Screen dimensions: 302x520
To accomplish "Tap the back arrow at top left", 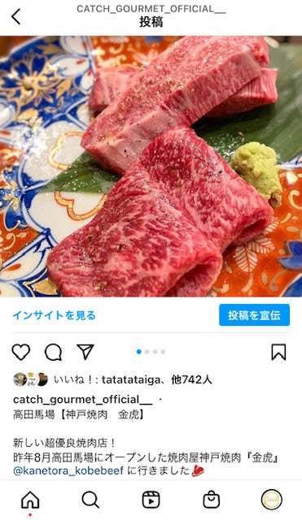I will point(16,16).
